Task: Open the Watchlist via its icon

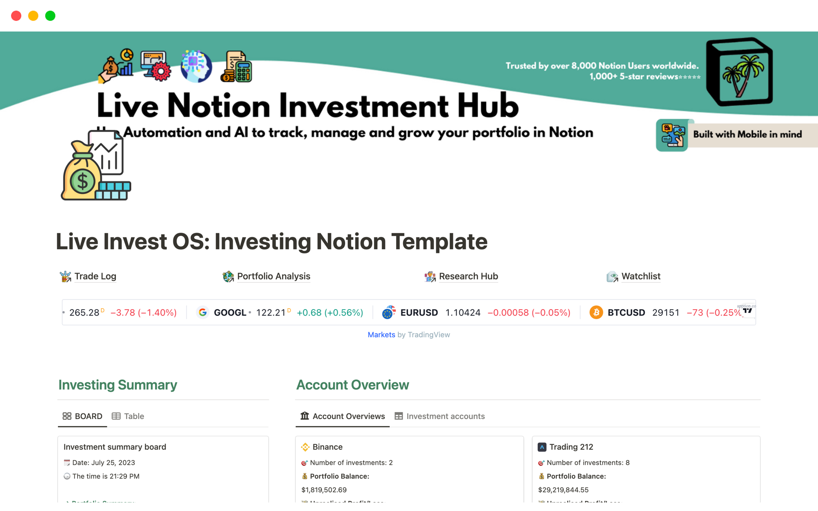Action: (x=613, y=276)
